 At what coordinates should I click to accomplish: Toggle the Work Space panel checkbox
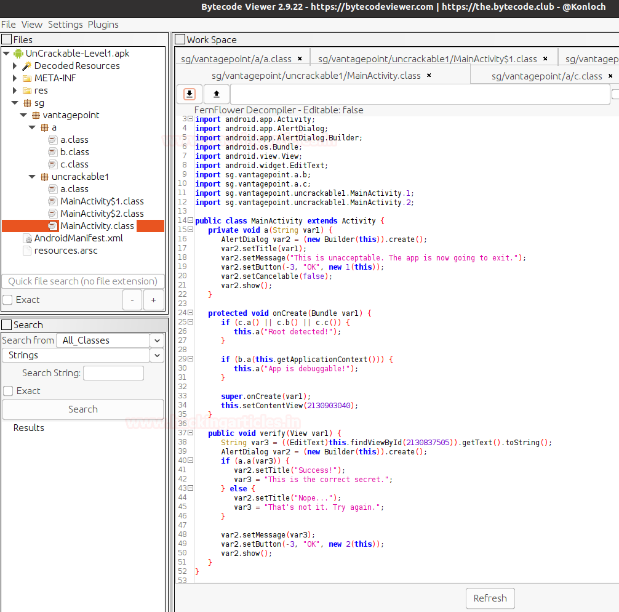coord(180,39)
